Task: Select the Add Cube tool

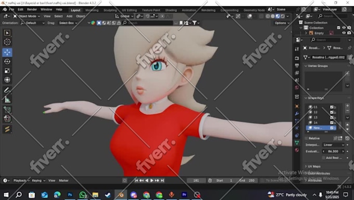Action: pos(7,110)
